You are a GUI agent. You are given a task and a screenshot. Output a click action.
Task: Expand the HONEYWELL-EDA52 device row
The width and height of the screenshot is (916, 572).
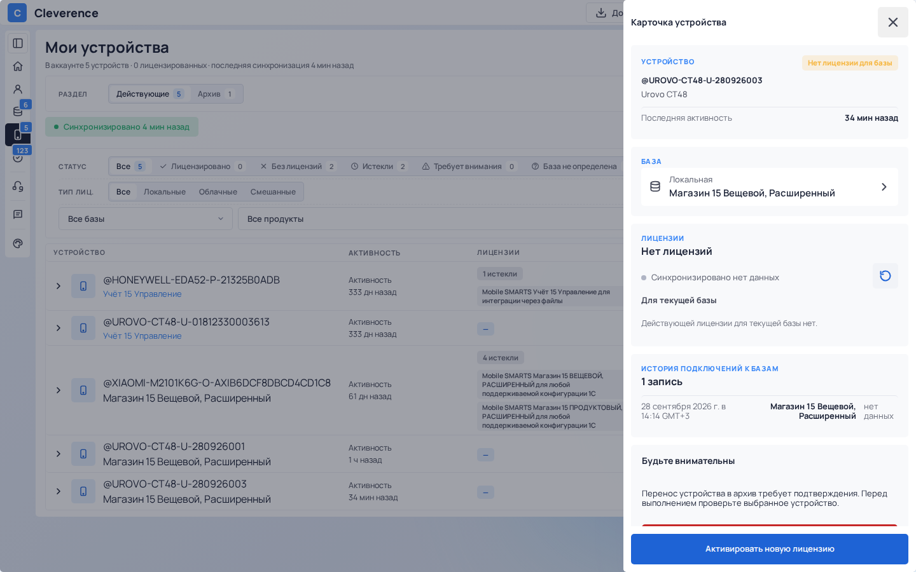59,286
